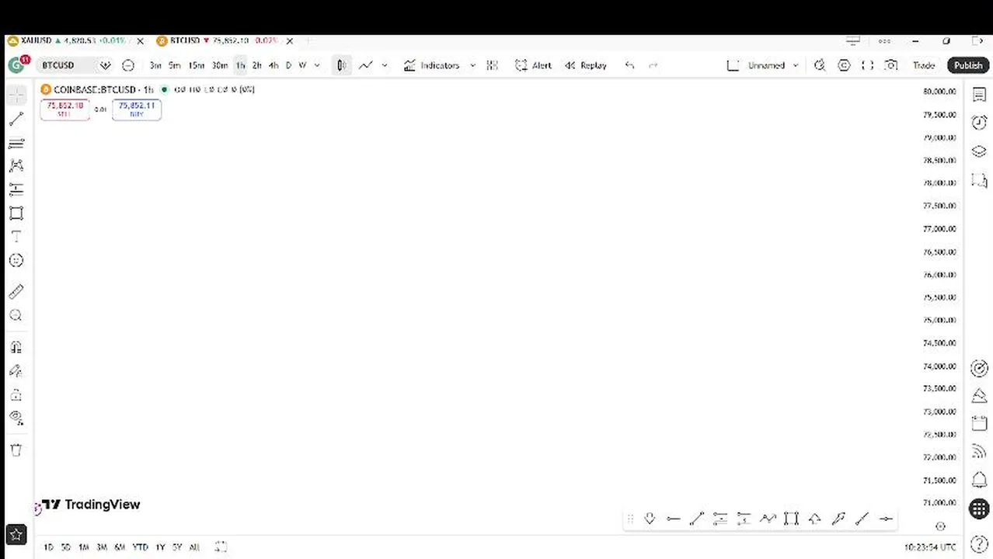Click the trash Remove objects icon
993x559 pixels.
click(x=16, y=450)
